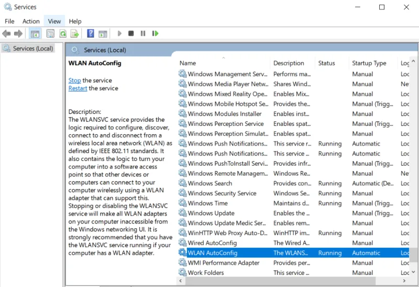Click the Stop Service square icon
The height and width of the screenshot is (287, 419).
[x=131, y=34]
